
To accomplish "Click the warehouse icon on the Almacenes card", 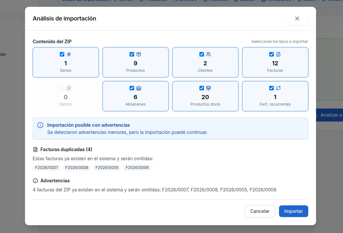I will pos(139,88).
